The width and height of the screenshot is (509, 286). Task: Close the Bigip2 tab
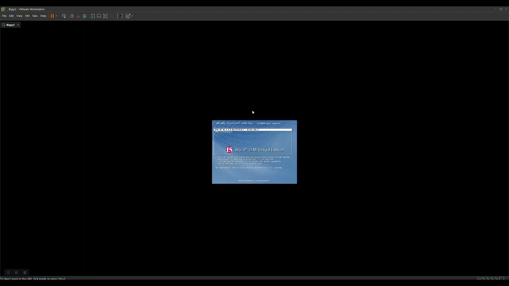click(18, 25)
